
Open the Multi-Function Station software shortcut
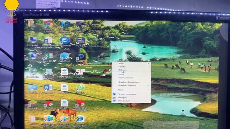48,121
